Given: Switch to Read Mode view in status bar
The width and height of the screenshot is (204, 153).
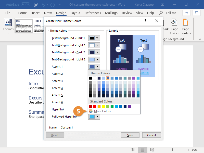Looking at the screenshot, I should 133,150.
